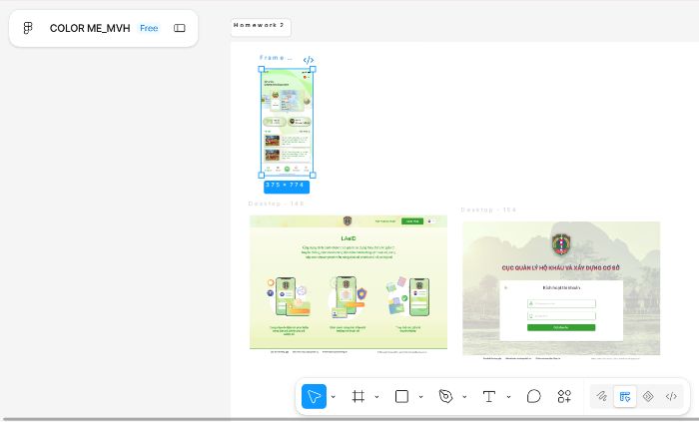
Task: Click the selected frame's name label
Action: [276, 58]
